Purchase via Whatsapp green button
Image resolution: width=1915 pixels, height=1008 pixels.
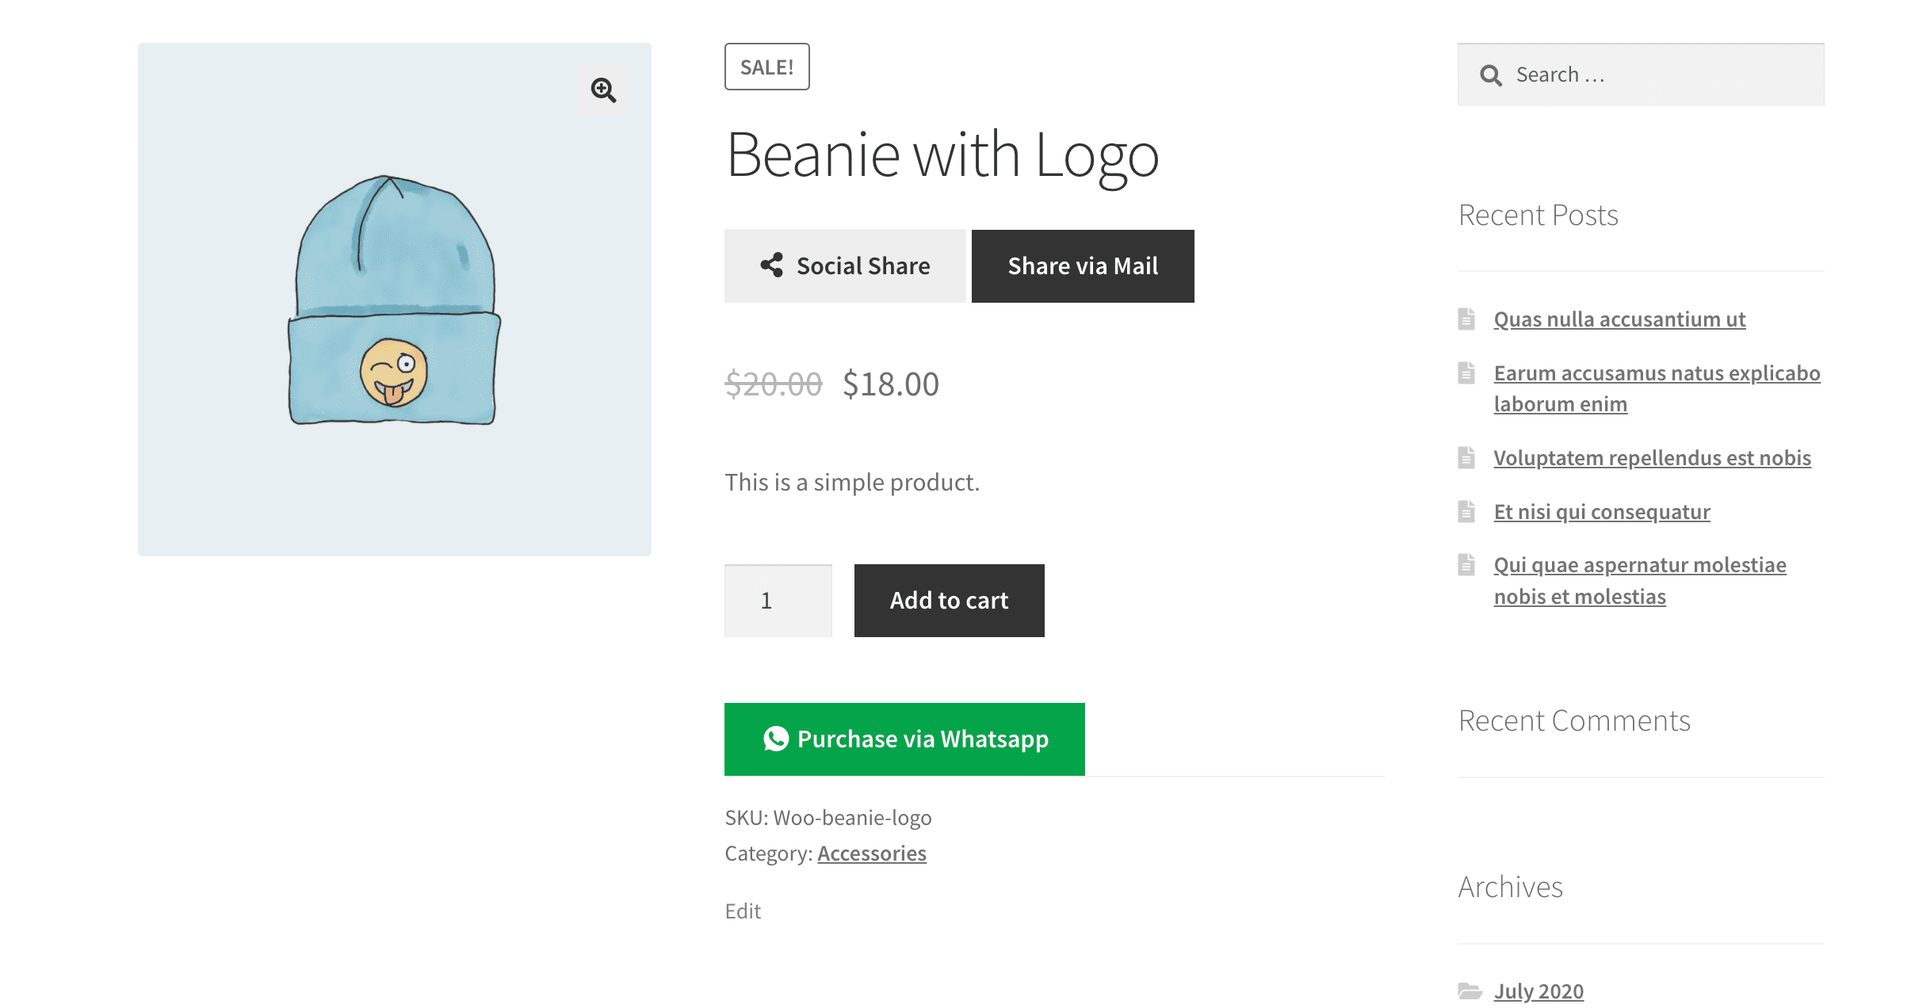click(904, 739)
